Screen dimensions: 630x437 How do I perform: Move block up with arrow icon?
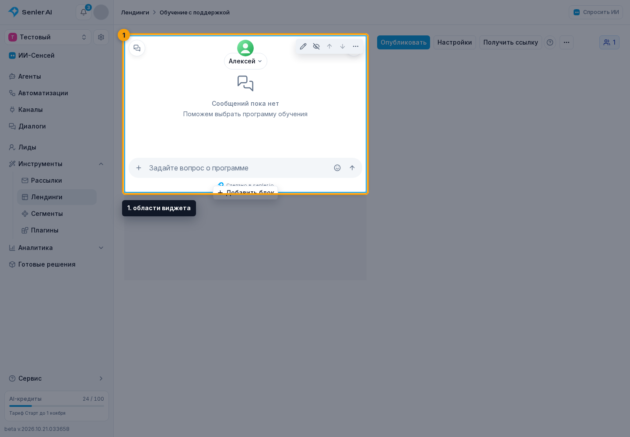pyautogui.click(x=329, y=46)
